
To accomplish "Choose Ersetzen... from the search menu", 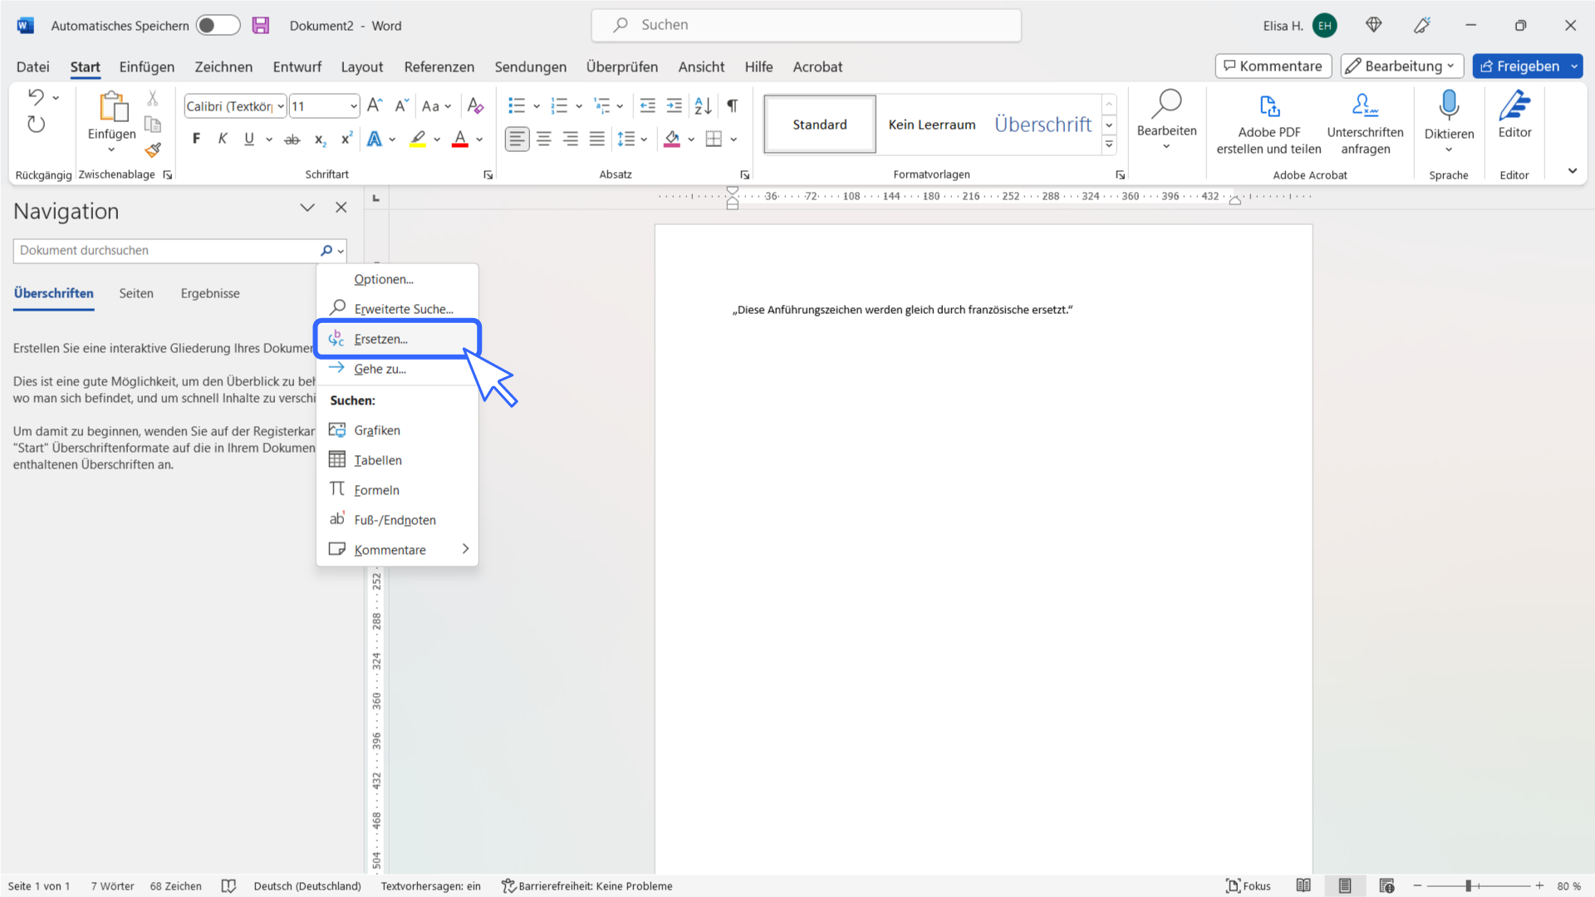I will pyautogui.click(x=397, y=339).
